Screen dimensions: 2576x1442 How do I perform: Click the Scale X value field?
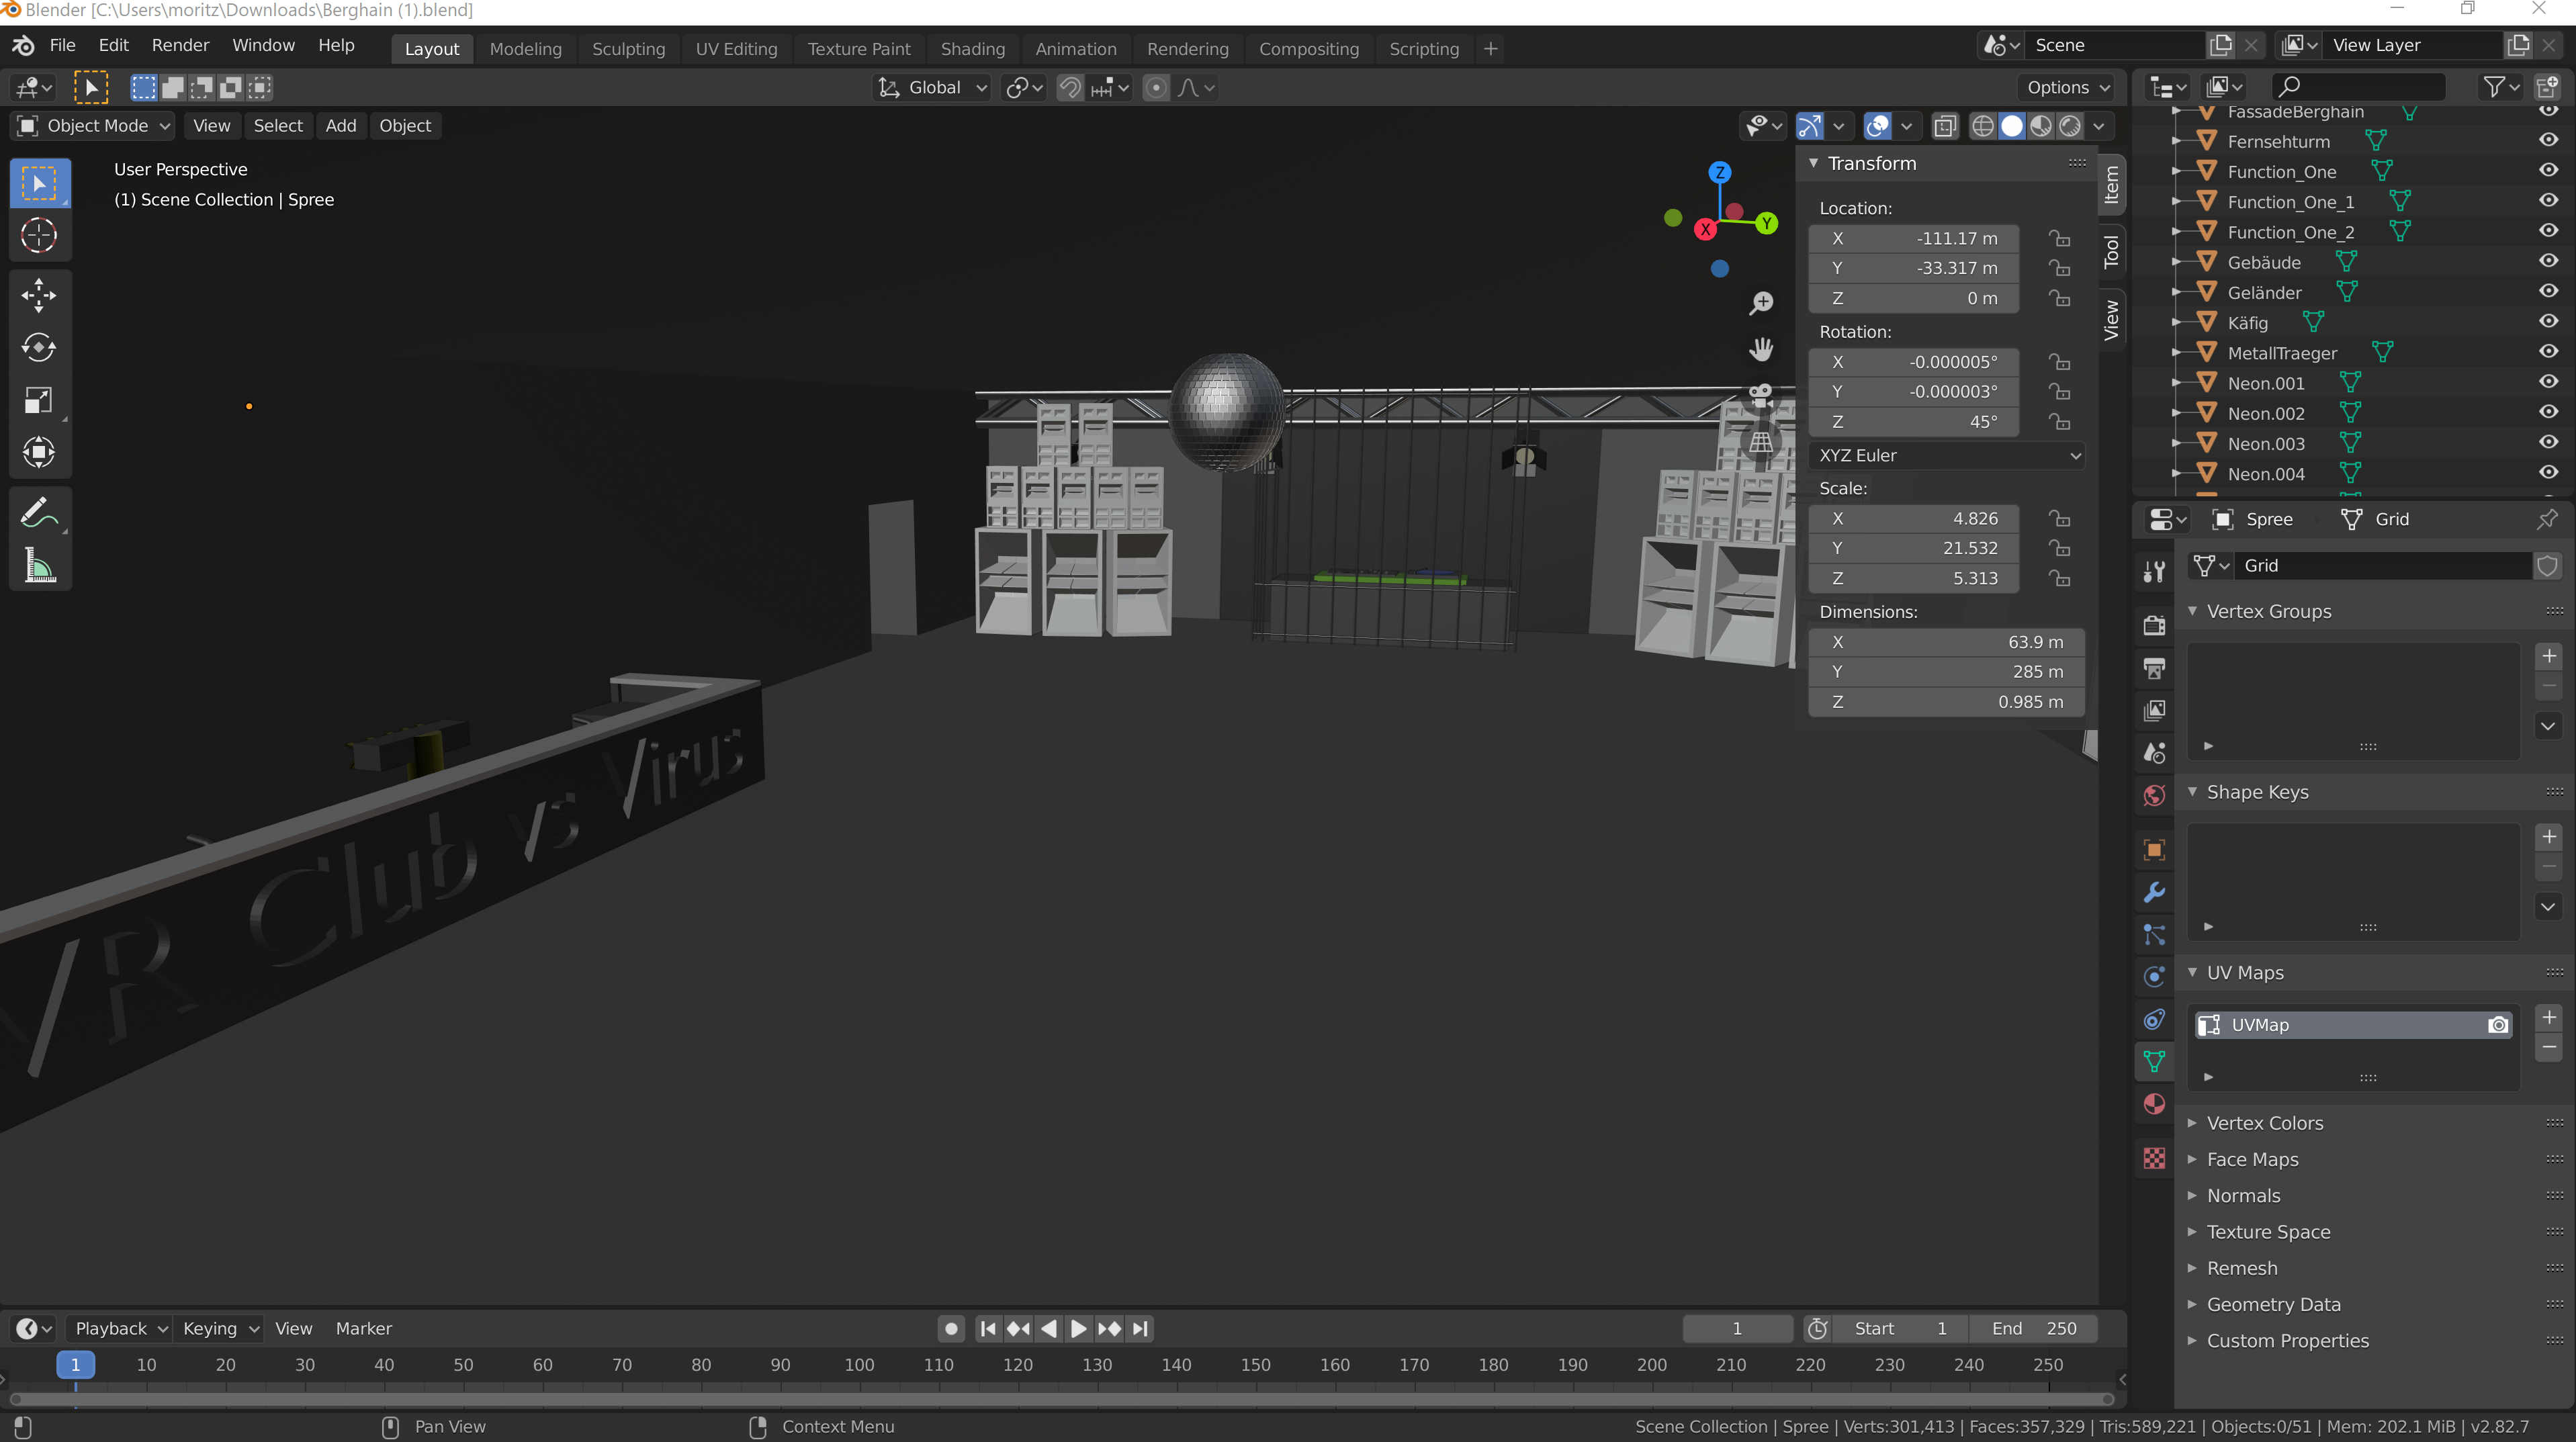pyautogui.click(x=1912, y=518)
